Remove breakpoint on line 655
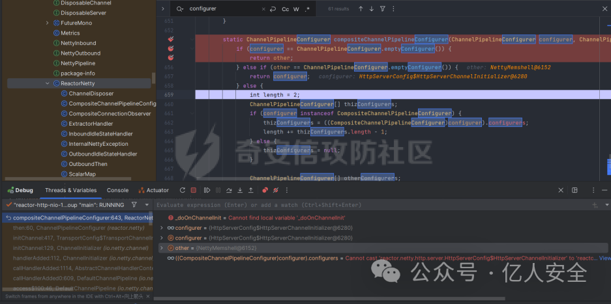 tap(171, 57)
